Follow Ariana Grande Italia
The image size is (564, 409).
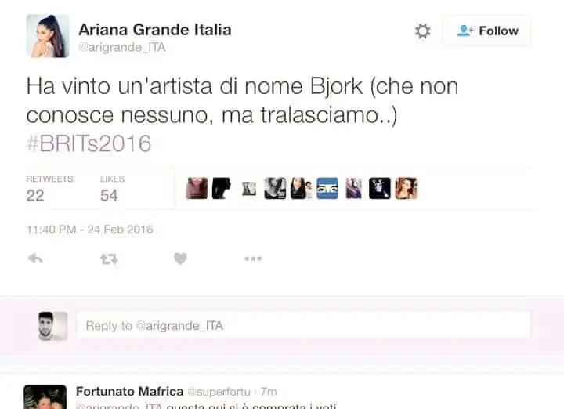(487, 31)
